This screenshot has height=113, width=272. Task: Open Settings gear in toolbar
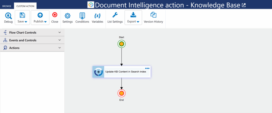67,16
